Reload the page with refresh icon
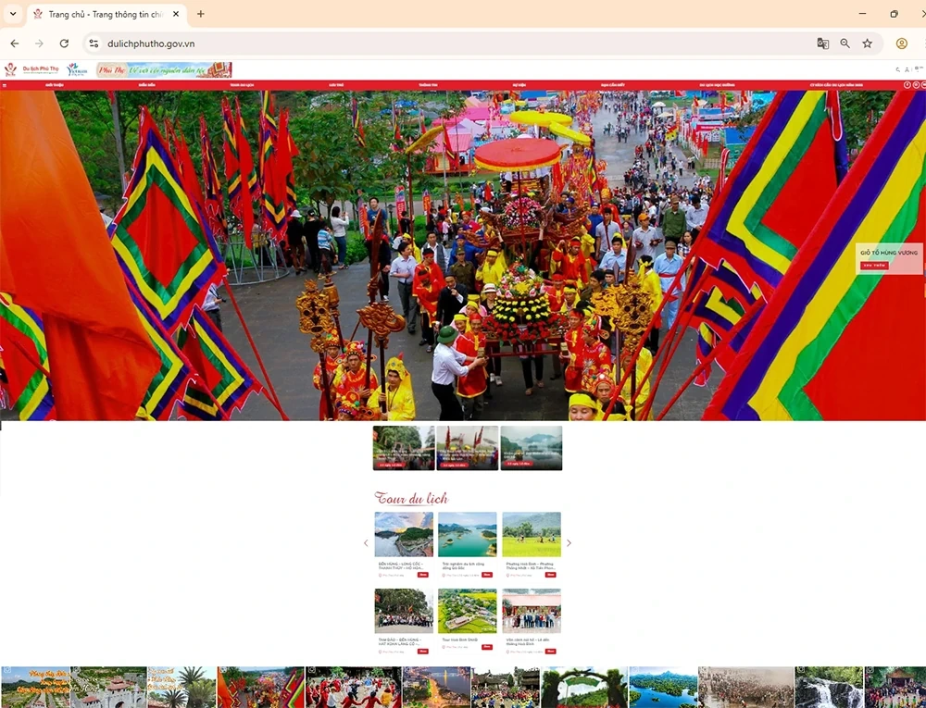Screen dimensions: 926x708 click(64, 43)
